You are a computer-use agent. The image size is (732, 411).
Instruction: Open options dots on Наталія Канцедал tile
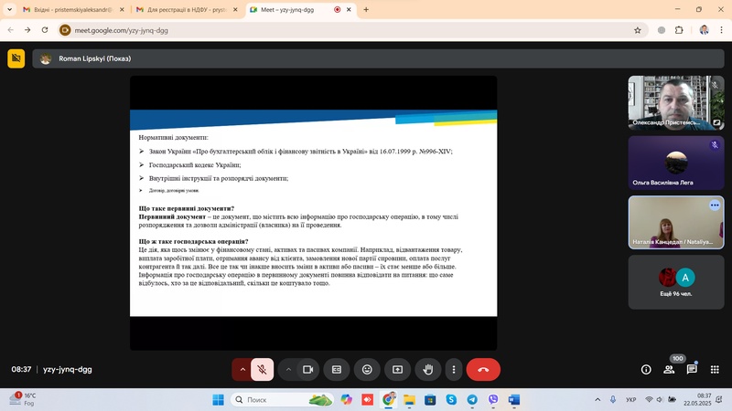tap(715, 205)
